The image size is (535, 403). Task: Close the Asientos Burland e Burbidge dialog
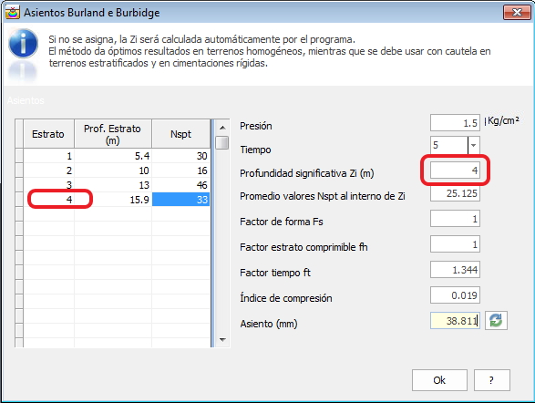(x=517, y=13)
